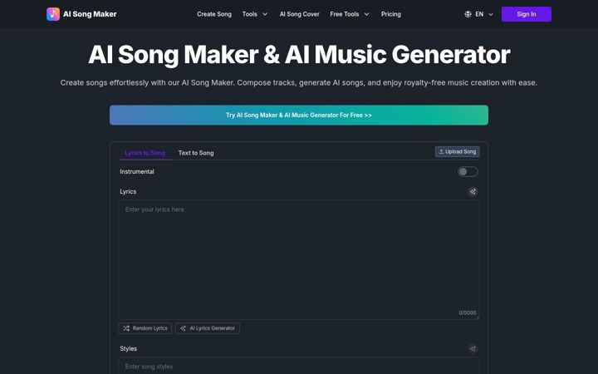Focus the song styles input field
598x374 pixels.
coord(299,366)
